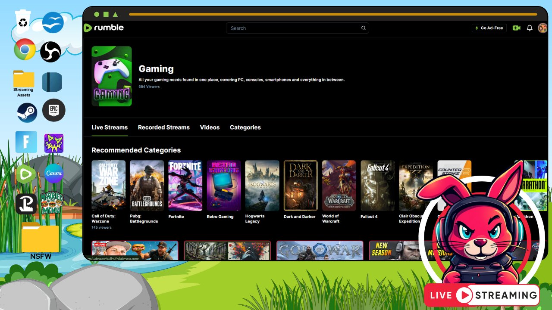Switch to the Categories tab
Viewport: 552px width, 310px height.
coord(245,127)
